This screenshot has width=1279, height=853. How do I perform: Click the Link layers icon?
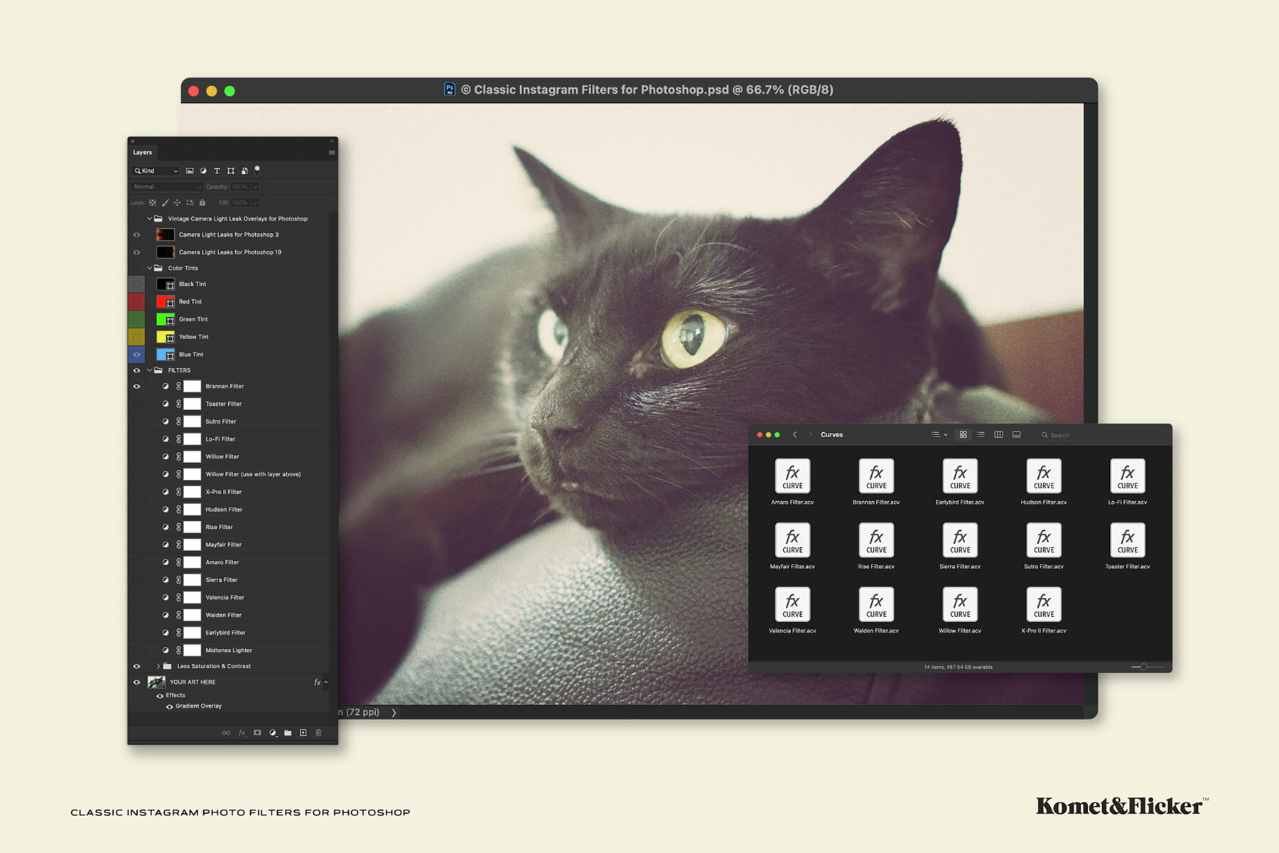(x=227, y=733)
